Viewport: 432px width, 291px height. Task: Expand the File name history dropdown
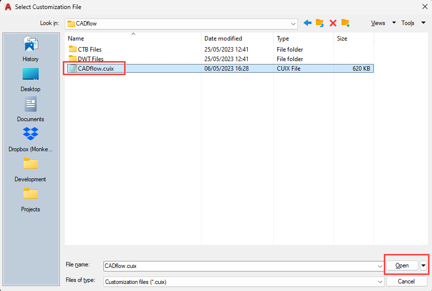pyautogui.click(x=380, y=266)
